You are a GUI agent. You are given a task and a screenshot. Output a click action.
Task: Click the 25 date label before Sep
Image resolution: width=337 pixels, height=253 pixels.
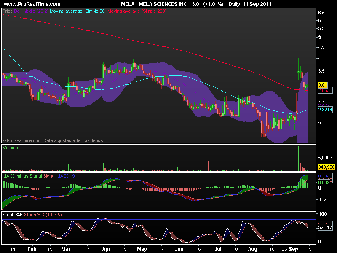(x=285, y=249)
